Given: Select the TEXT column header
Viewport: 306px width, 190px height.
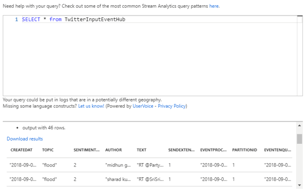Looking at the screenshot, I should pos(142,150).
